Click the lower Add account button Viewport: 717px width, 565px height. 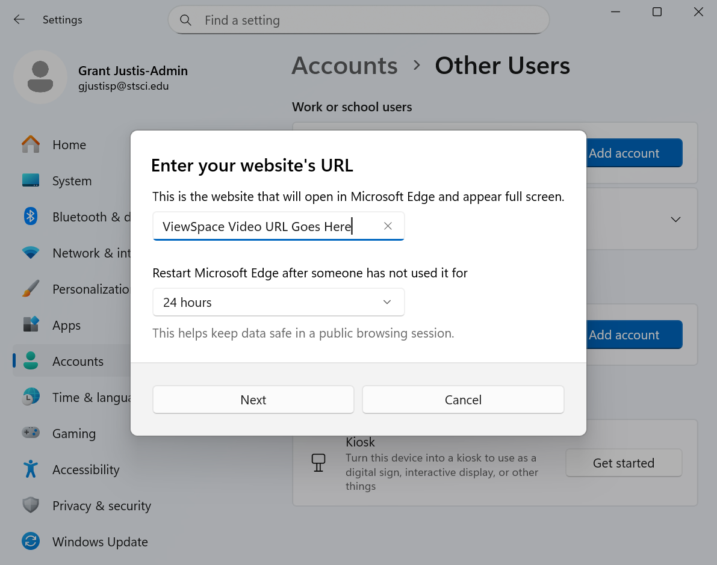635,335
